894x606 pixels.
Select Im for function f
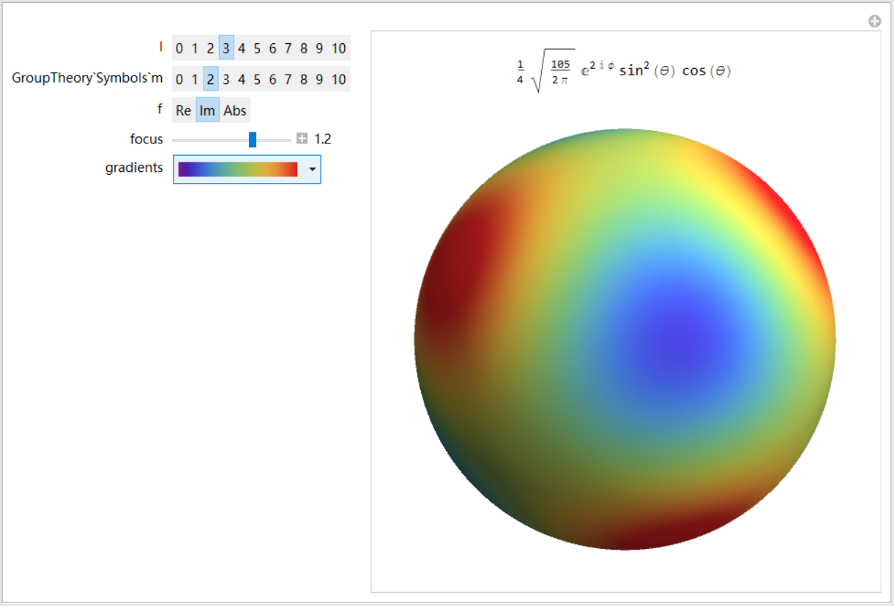(207, 111)
